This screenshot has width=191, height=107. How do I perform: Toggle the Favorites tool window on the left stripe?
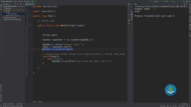click(1, 98)
